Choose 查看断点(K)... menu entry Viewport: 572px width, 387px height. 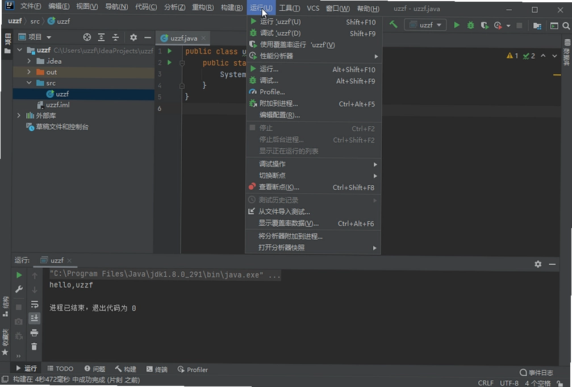click(314, 188)
